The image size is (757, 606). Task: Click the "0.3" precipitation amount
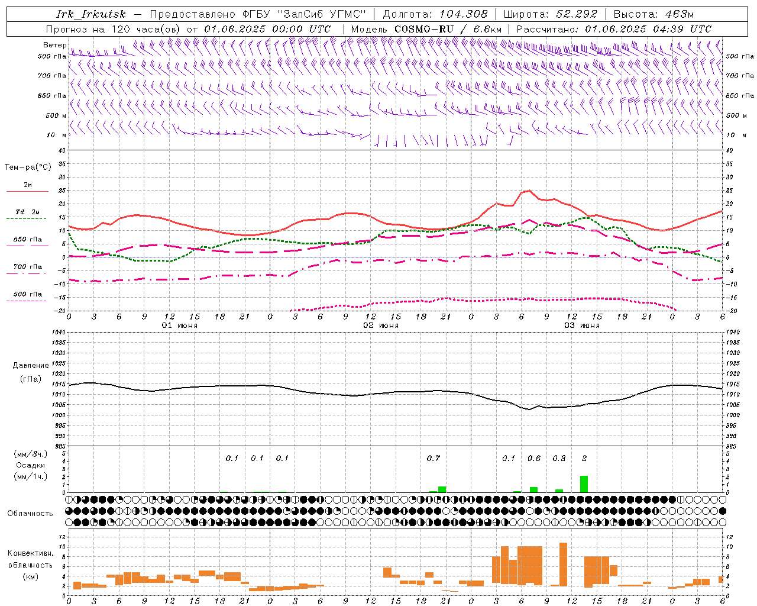coord(559,458)
